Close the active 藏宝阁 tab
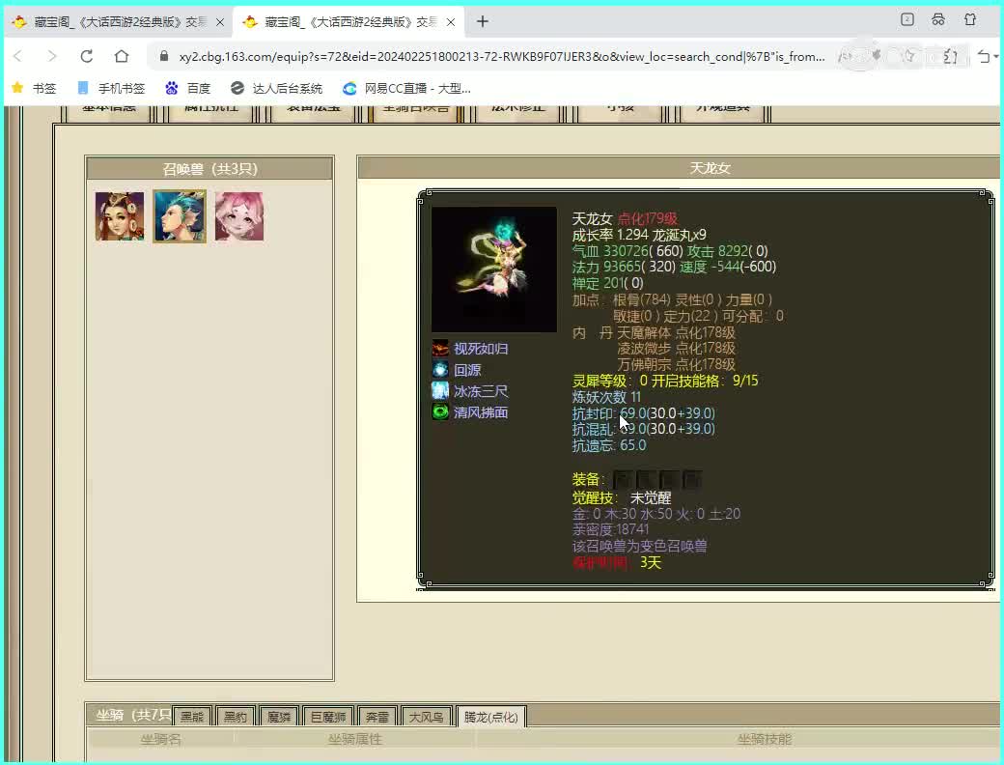This screenshot has height=765, width=1004. pos(451,22)
